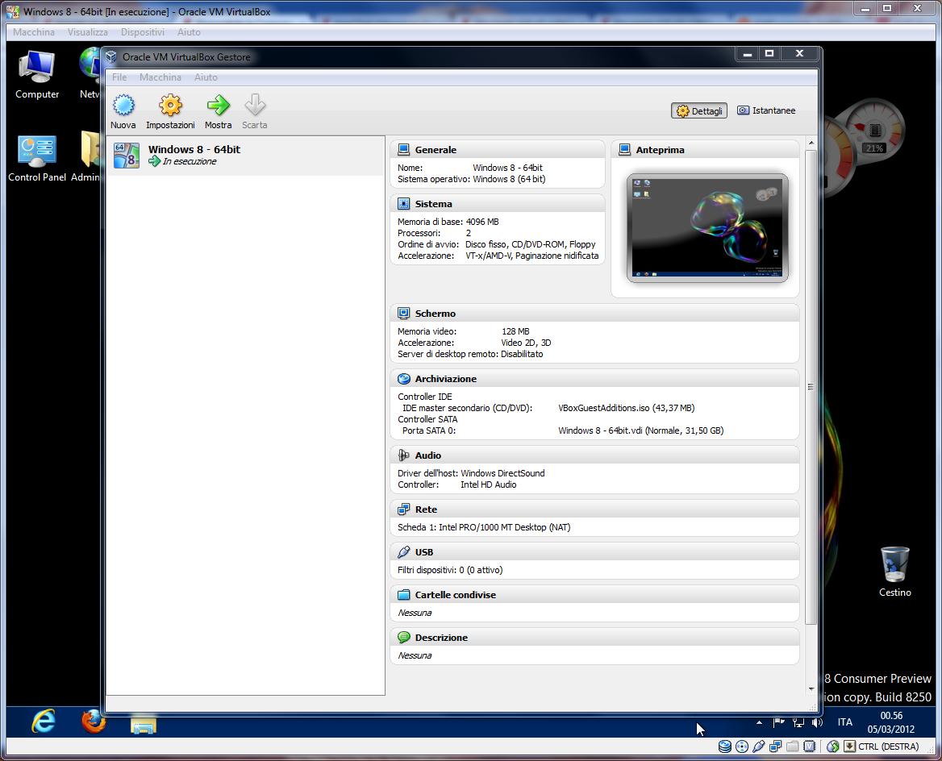Click the volume speaker tray icon
The image size is (942, 761).
coord(817,722)
